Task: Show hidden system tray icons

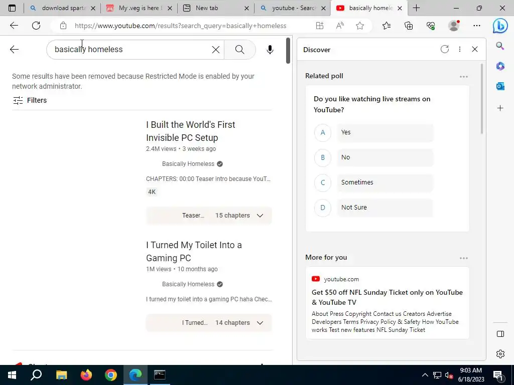Action: coord(425,375)
